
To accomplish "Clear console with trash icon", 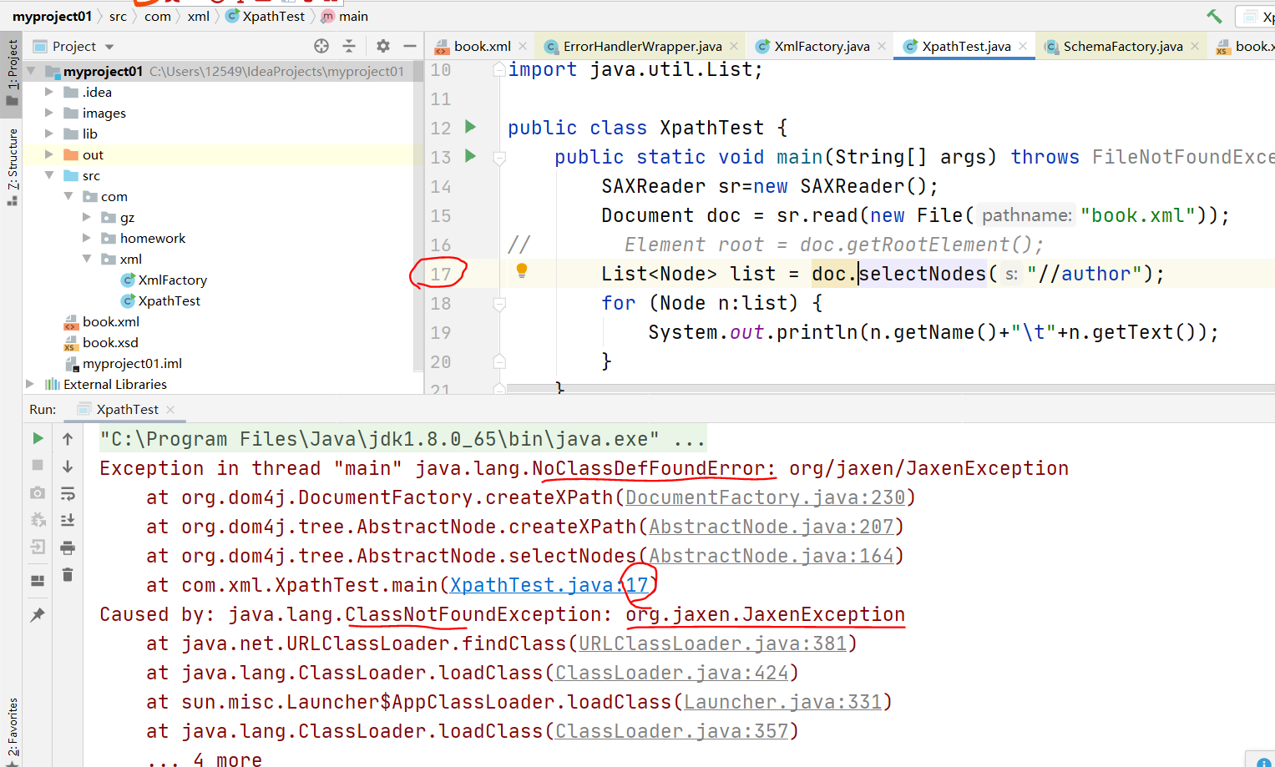I will pyautogui.click(x=68, y=575).
